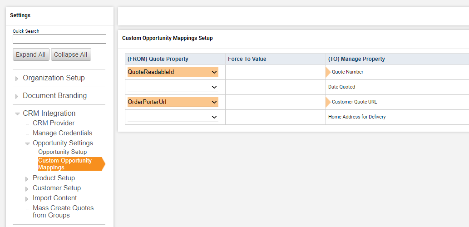This screenshot has width=469, height=227.
Task: Click the Expand All button
Action: coord(31,54)
